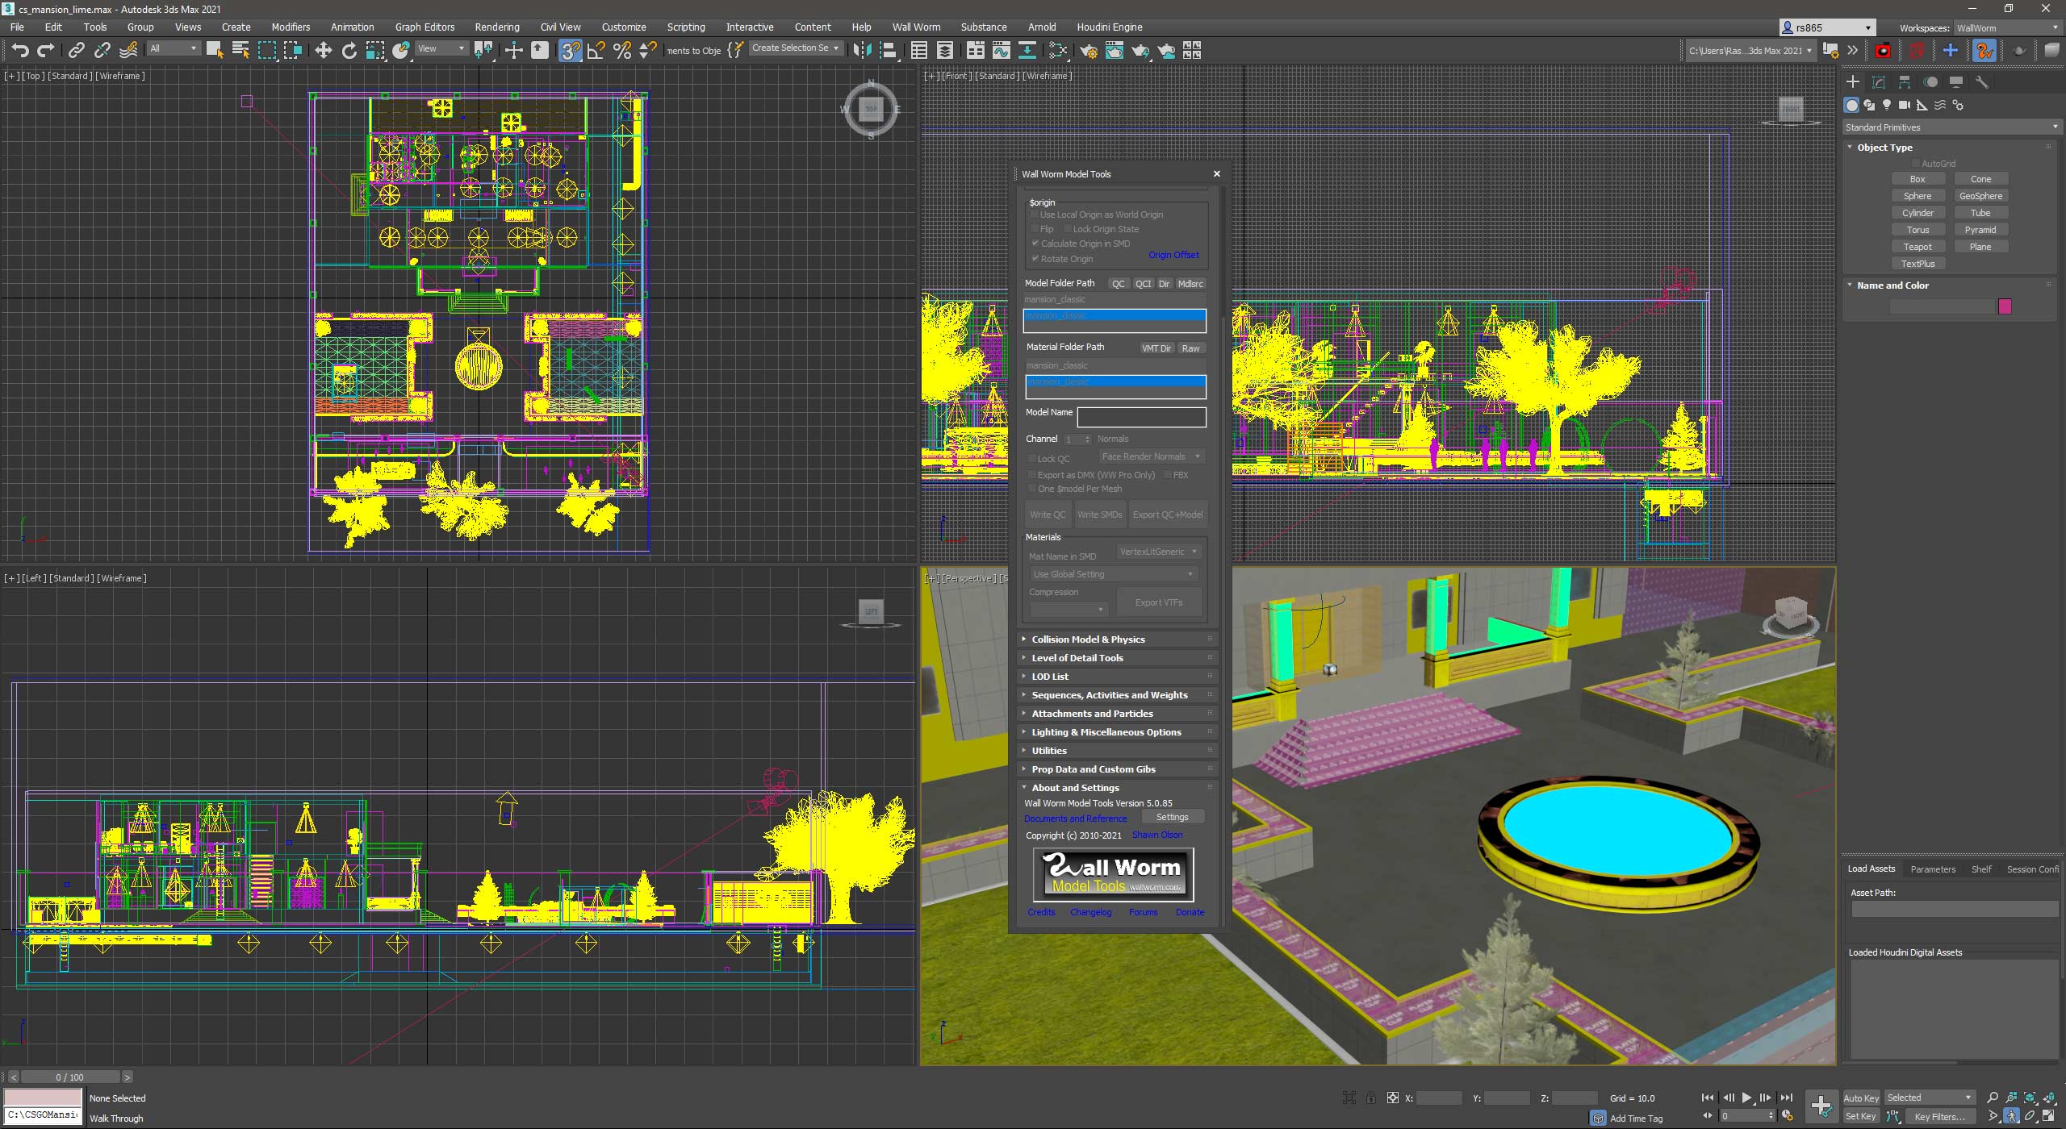This screenshot has width=2066, height=1129.
Task: Open the Graph Editors menu
Action: [x=424, y=27]
